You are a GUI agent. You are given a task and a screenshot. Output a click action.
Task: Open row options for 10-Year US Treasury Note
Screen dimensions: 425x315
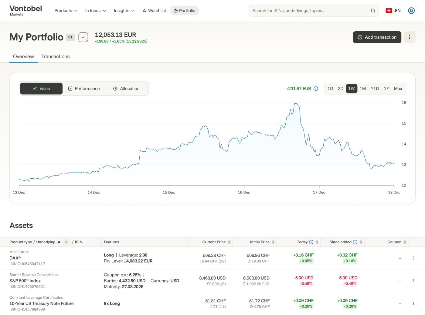click(x=413, y=303)
